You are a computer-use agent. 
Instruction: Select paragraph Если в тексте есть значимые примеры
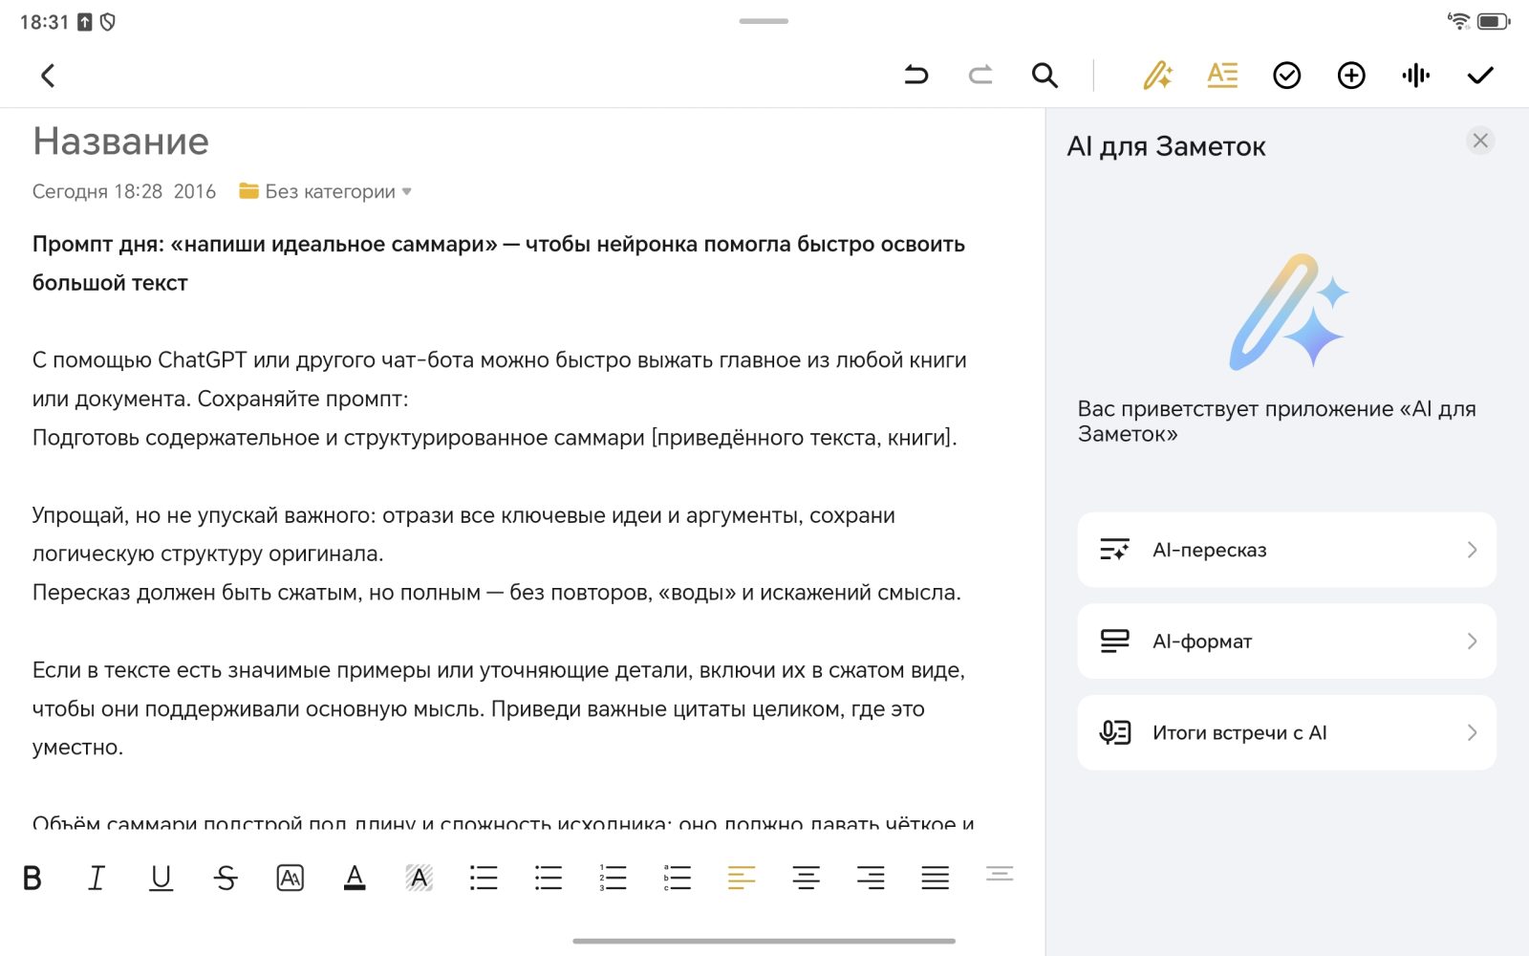point(499,708)
